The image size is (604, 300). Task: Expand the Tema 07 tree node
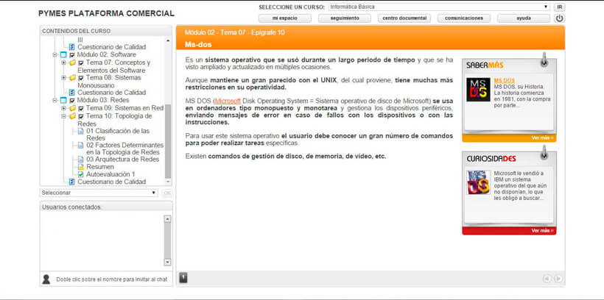coord(64,63)
